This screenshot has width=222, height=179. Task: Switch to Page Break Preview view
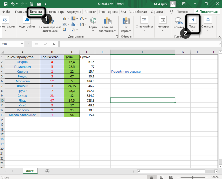coord(171,177)
